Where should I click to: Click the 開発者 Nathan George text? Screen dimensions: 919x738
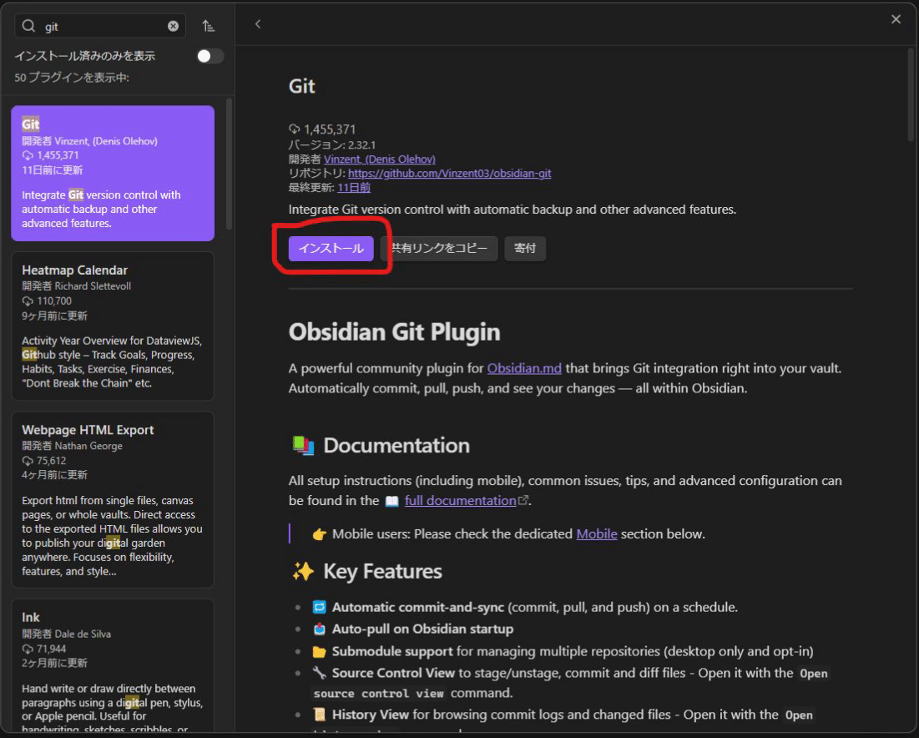coord(72,446)
